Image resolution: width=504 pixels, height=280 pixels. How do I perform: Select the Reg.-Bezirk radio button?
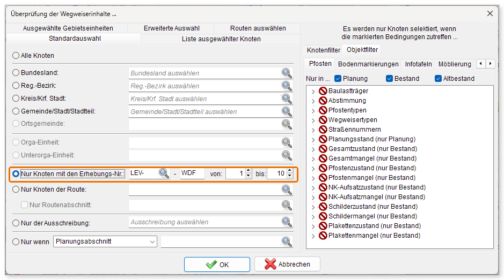pyautogui.click(x=16, y=86)
